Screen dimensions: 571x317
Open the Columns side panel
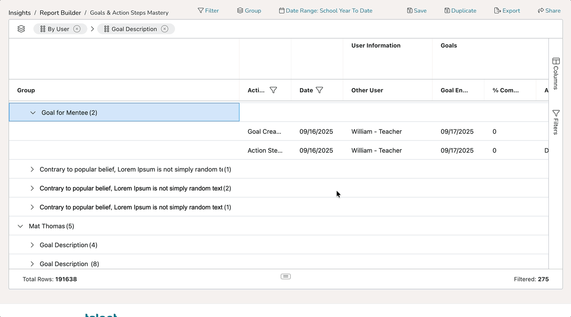tap(556, 73)
